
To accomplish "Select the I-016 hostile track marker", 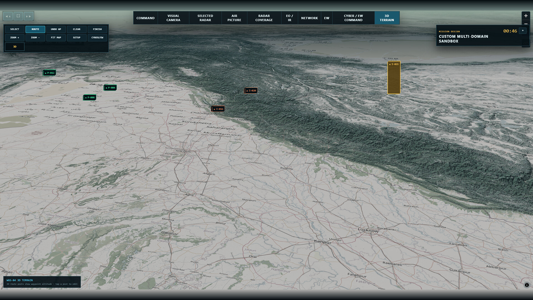I will pyautogui.click(x=218, y=109).
